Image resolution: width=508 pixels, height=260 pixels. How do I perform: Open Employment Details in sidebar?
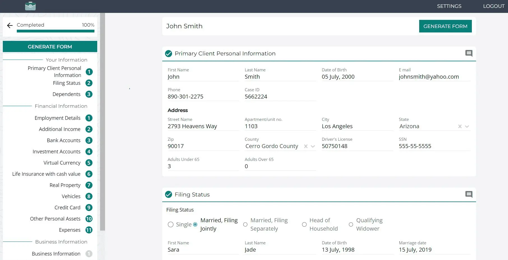pyautogui.click(x=57, y=118)
